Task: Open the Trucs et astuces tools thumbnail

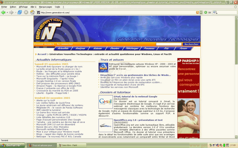Action: (103, 67)
